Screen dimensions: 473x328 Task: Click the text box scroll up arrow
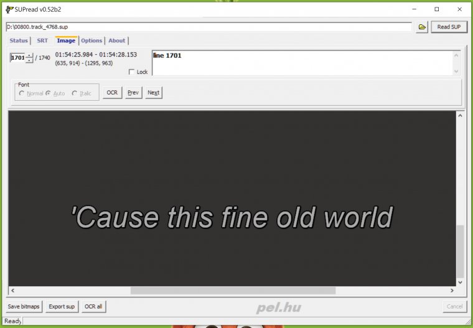click(x=456, y=55)
